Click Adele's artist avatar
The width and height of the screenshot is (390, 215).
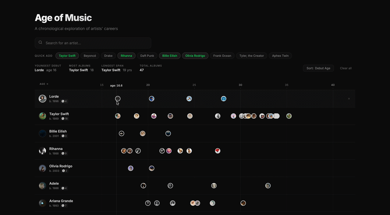click(42, 186)
